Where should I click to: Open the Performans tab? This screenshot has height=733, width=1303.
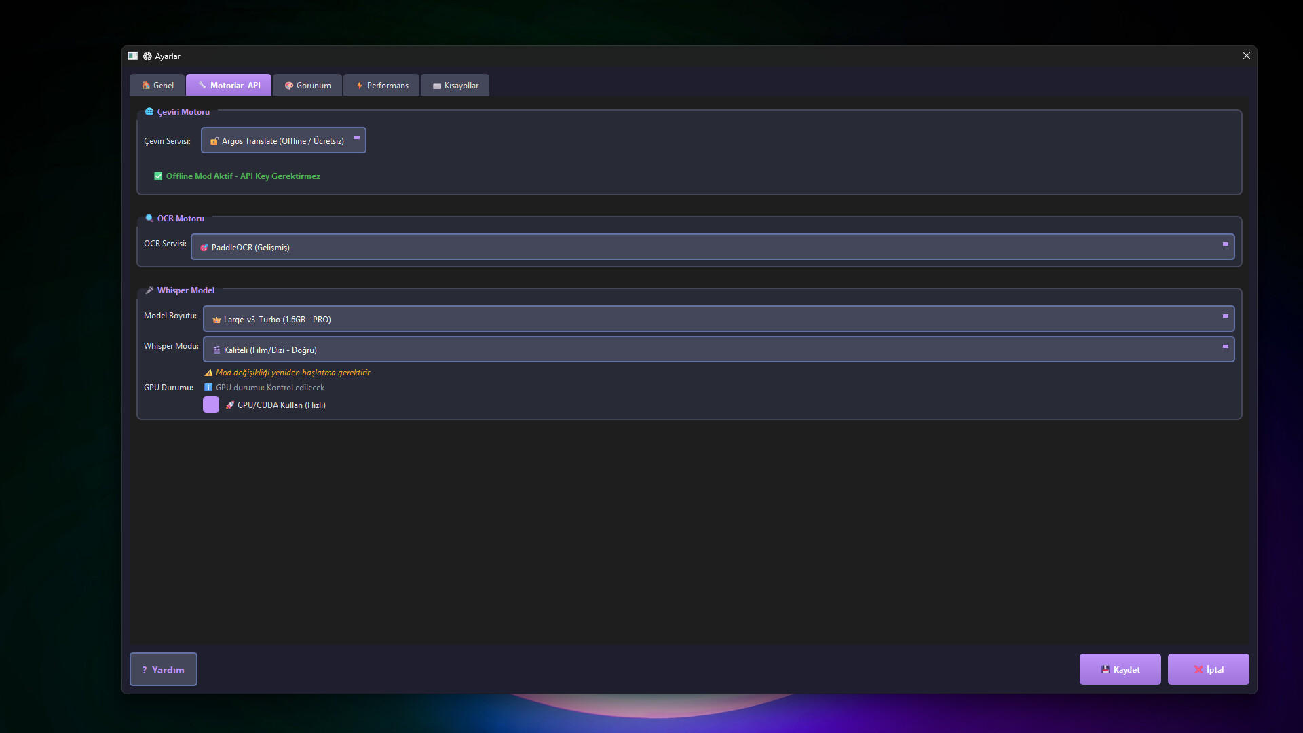[382, 86]
